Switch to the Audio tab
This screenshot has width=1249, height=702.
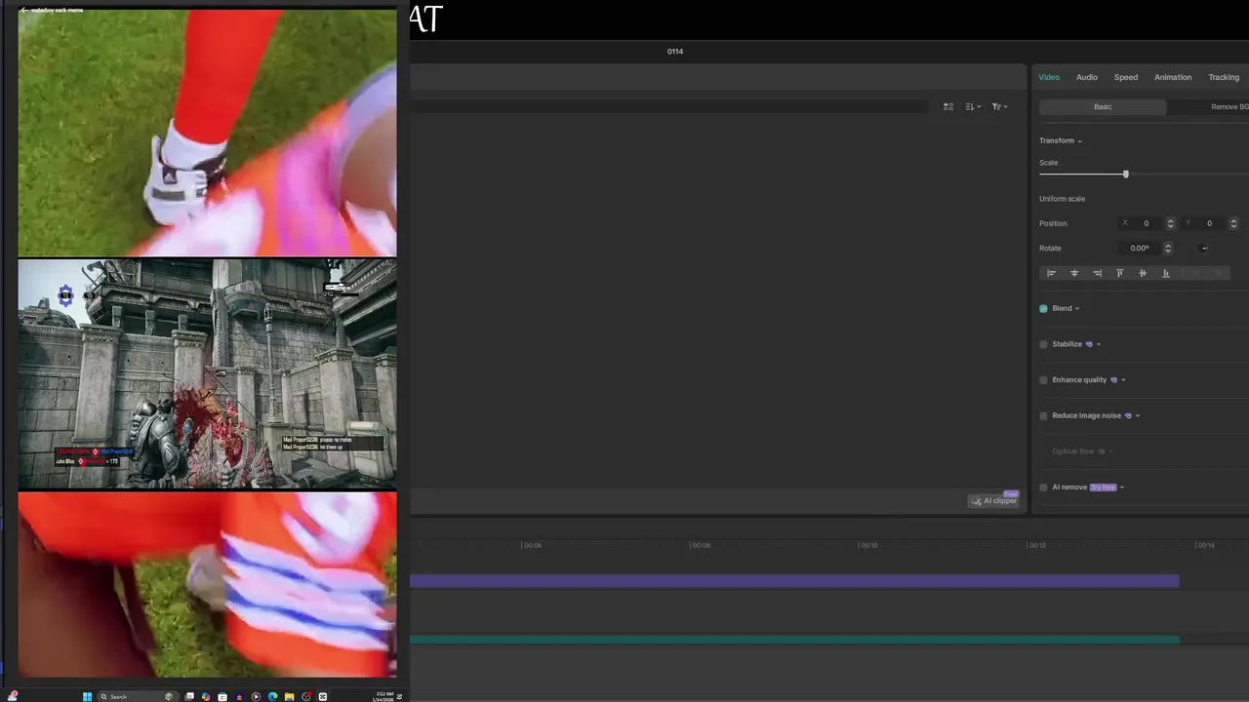click(1087, 77)
